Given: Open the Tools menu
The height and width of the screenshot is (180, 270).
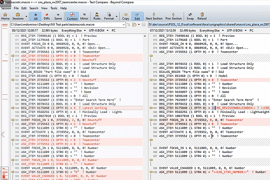Looking at the screenshot, I should (x=53, y=8).
